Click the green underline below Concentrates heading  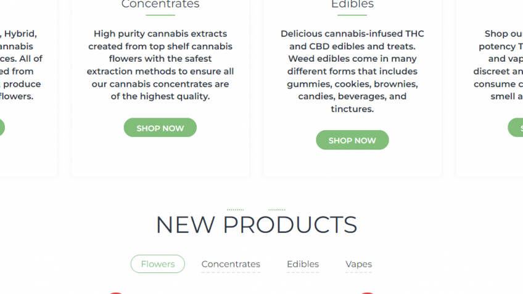[x=160, y=15]
